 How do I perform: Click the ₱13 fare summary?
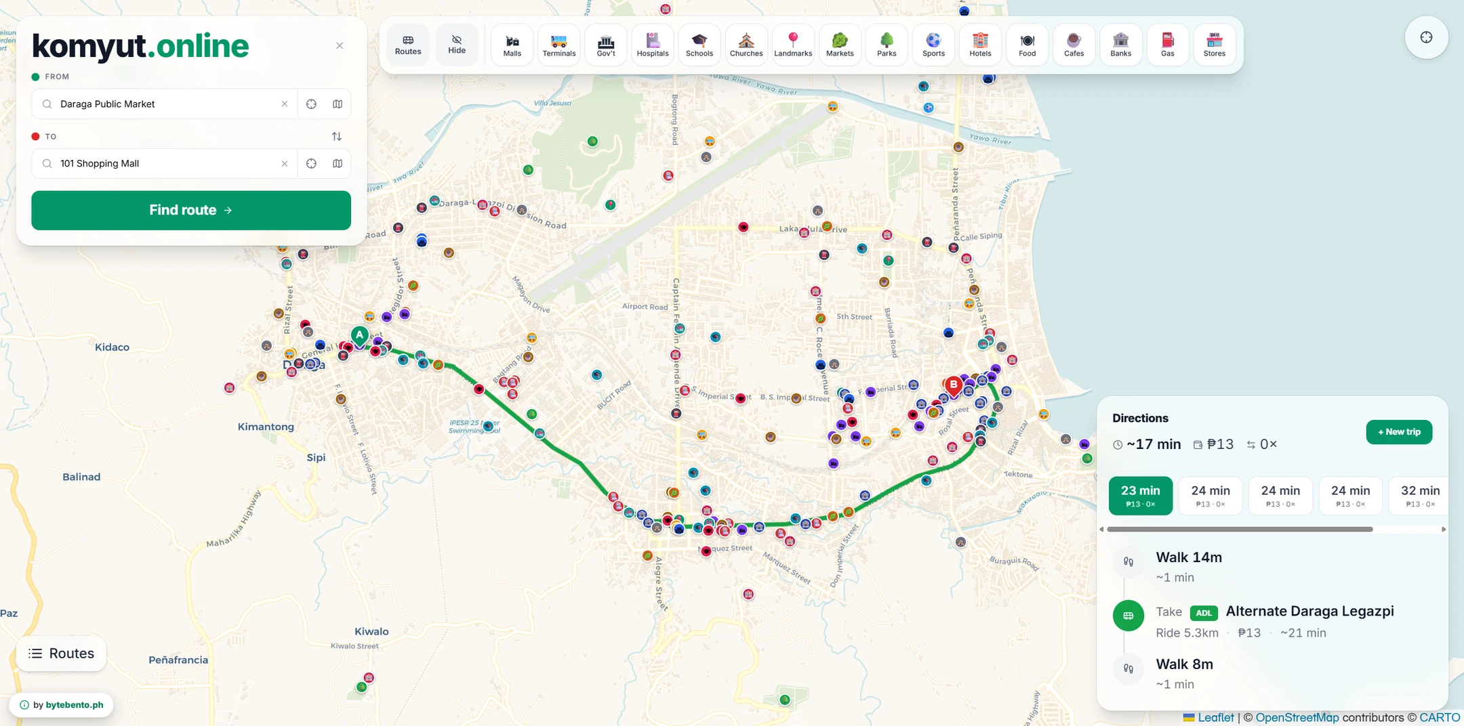(1213, 444)
